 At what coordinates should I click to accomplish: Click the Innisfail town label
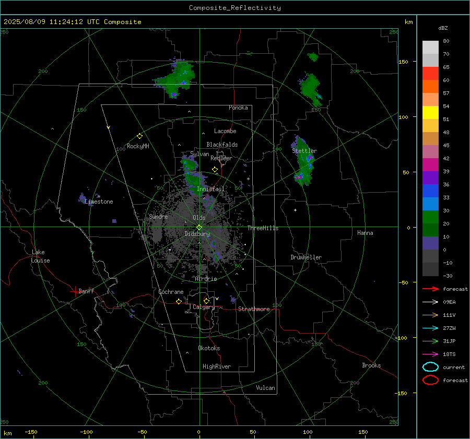[x=210, y=189]
